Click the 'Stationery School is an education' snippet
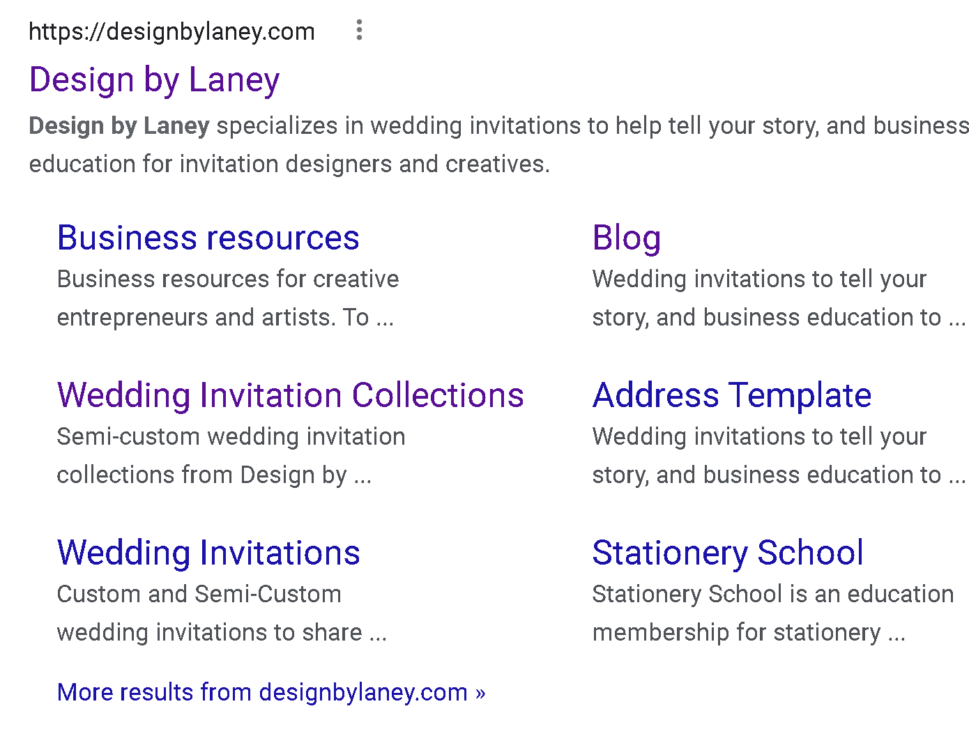The height and width of the screenshot is (750, 969). click(772, 594)
